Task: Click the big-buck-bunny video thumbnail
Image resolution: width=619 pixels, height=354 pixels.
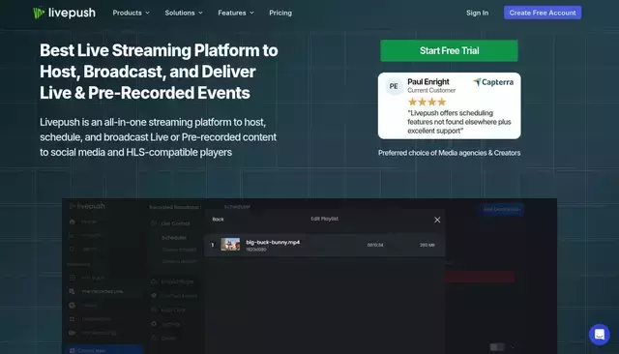Action: coord(230,245)
